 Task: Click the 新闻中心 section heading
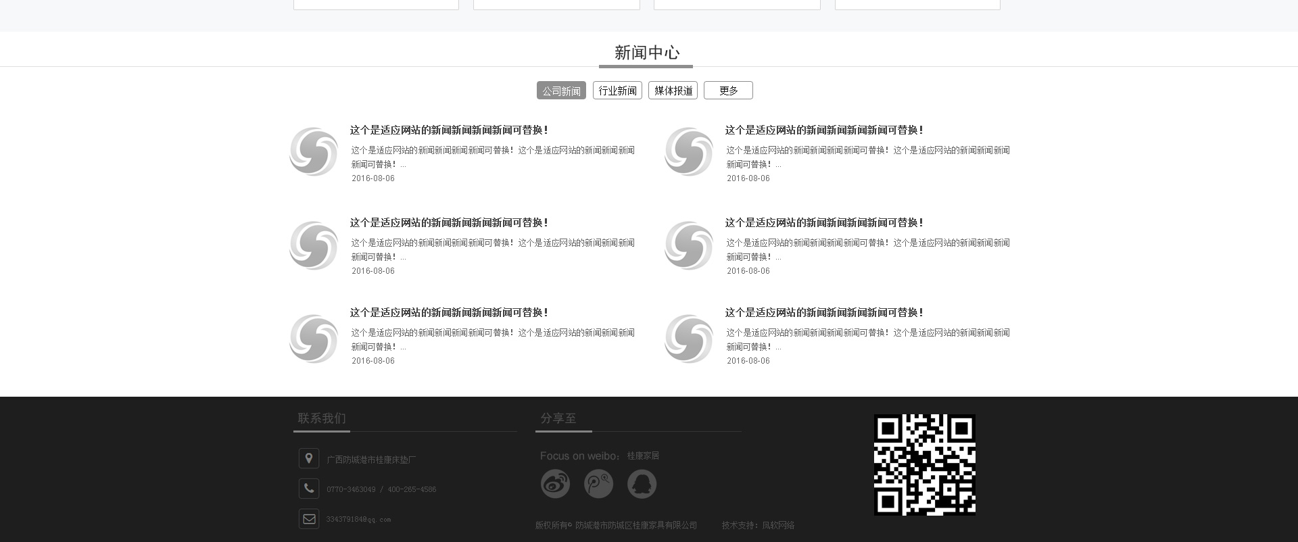click(x=646, y=53)
